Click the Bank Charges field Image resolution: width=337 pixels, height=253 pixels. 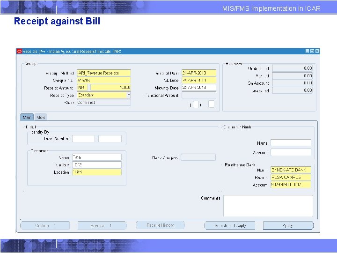click(x=198, y=157)
